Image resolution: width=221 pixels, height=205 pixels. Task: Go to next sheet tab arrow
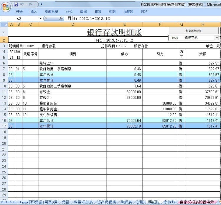(x=10, y=202)
